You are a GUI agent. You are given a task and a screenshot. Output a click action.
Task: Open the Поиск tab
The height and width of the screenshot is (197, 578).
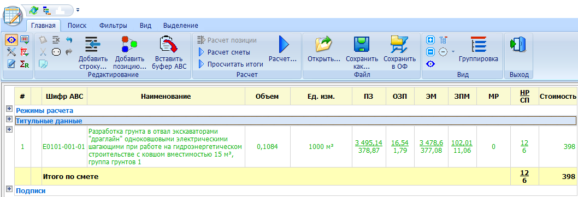pyautogui.click(x=77, y=26)
